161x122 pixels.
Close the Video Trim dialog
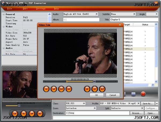[x=120, y=25]
